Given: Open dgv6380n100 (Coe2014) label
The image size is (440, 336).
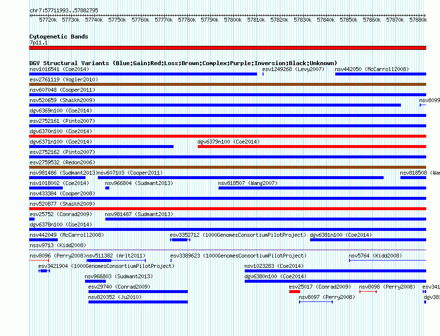Looking at the screenshot, I should point(275,276).
